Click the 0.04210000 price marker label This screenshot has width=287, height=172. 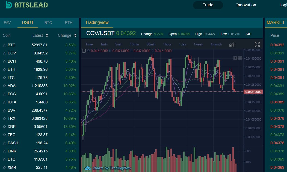pos(253,92)
